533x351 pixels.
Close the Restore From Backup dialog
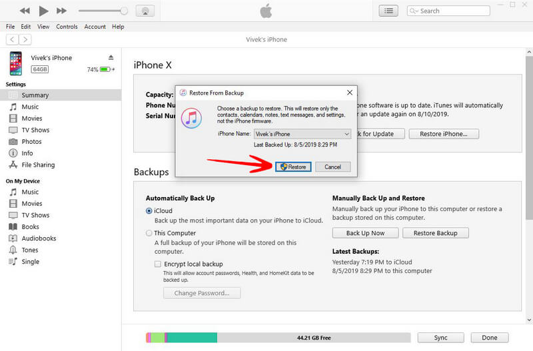coord(349,93)
